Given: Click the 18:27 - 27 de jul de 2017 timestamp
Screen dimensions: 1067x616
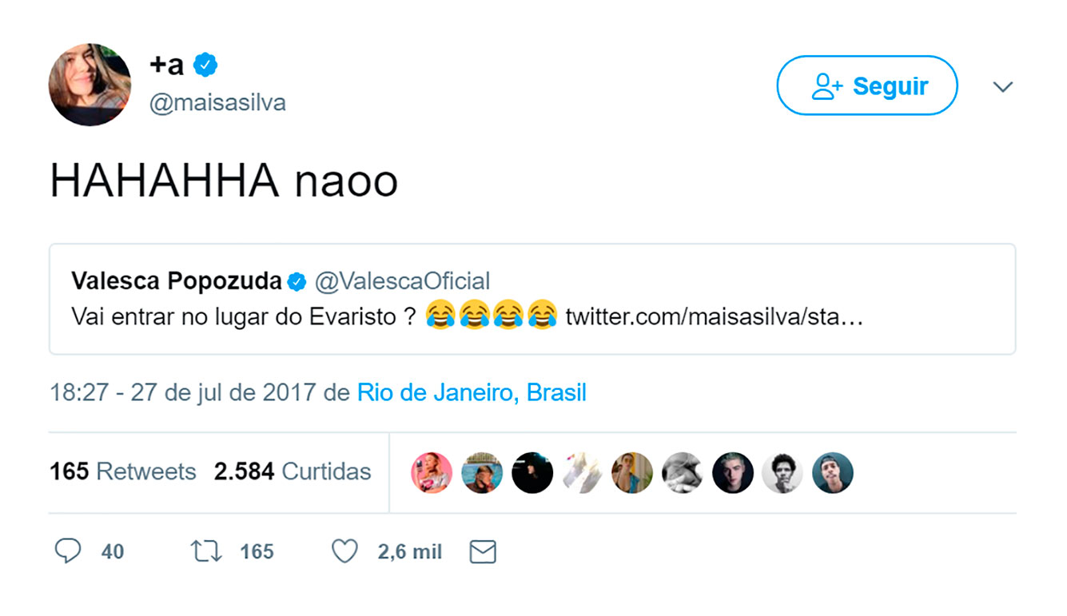Looking at the screenshot, I should coord(185,393).
